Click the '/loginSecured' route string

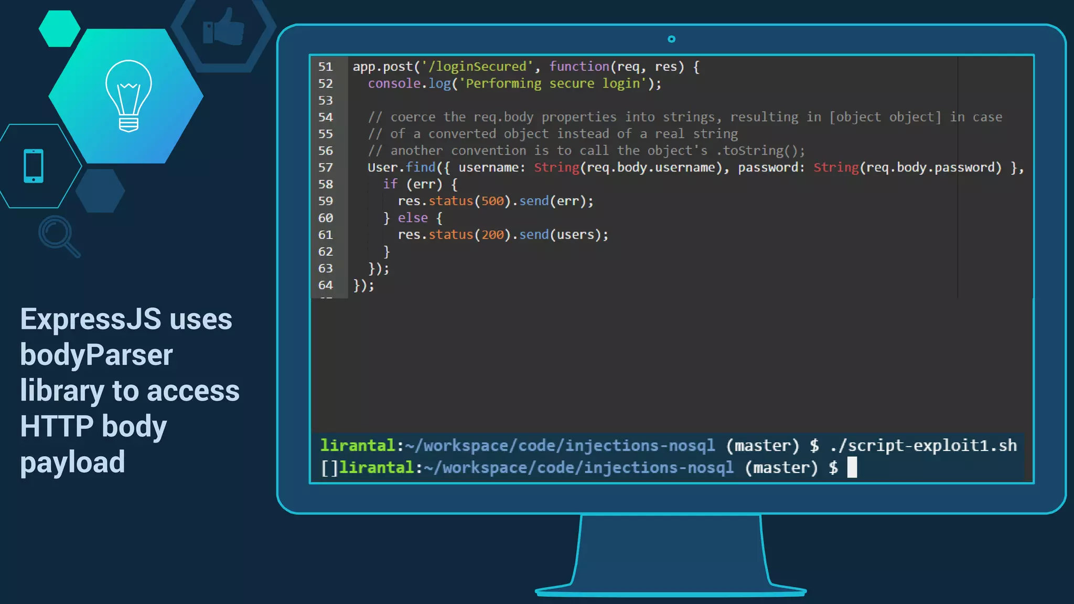[478, 67]
